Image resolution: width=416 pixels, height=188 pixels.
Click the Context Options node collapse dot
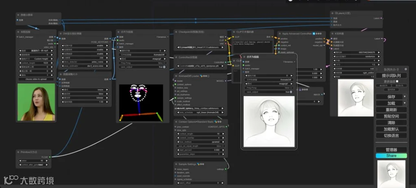click(x=176, y=122)
